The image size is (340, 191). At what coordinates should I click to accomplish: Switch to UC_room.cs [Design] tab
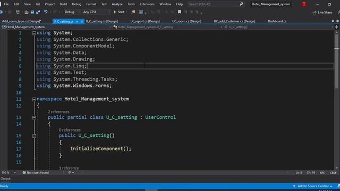coord(186,21)
